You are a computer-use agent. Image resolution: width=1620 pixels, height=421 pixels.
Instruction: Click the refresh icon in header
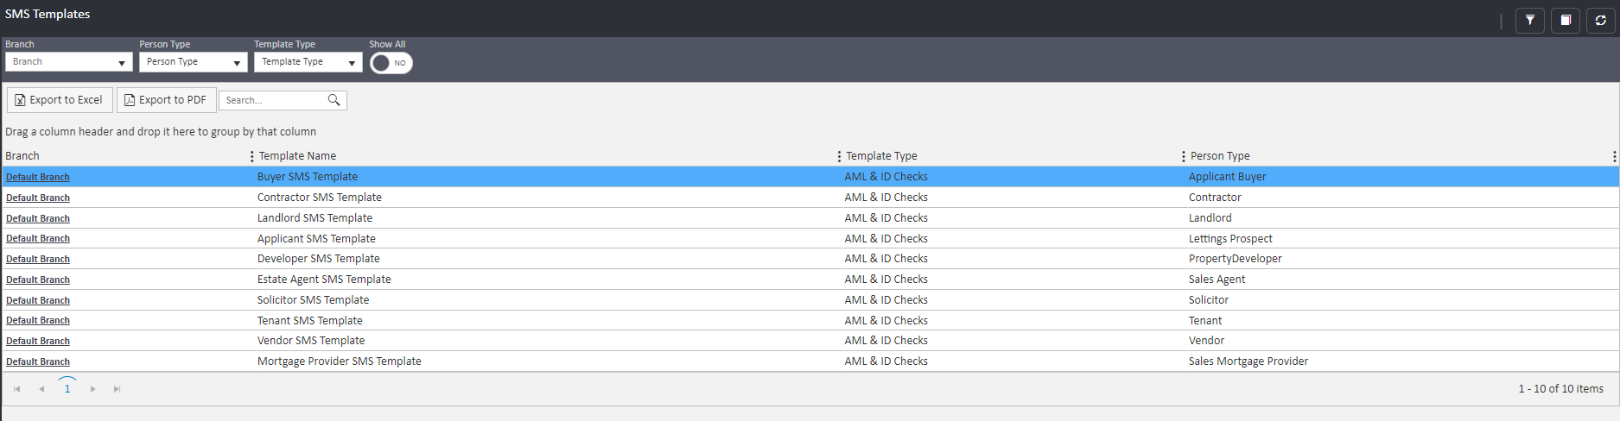point(1600,20)
